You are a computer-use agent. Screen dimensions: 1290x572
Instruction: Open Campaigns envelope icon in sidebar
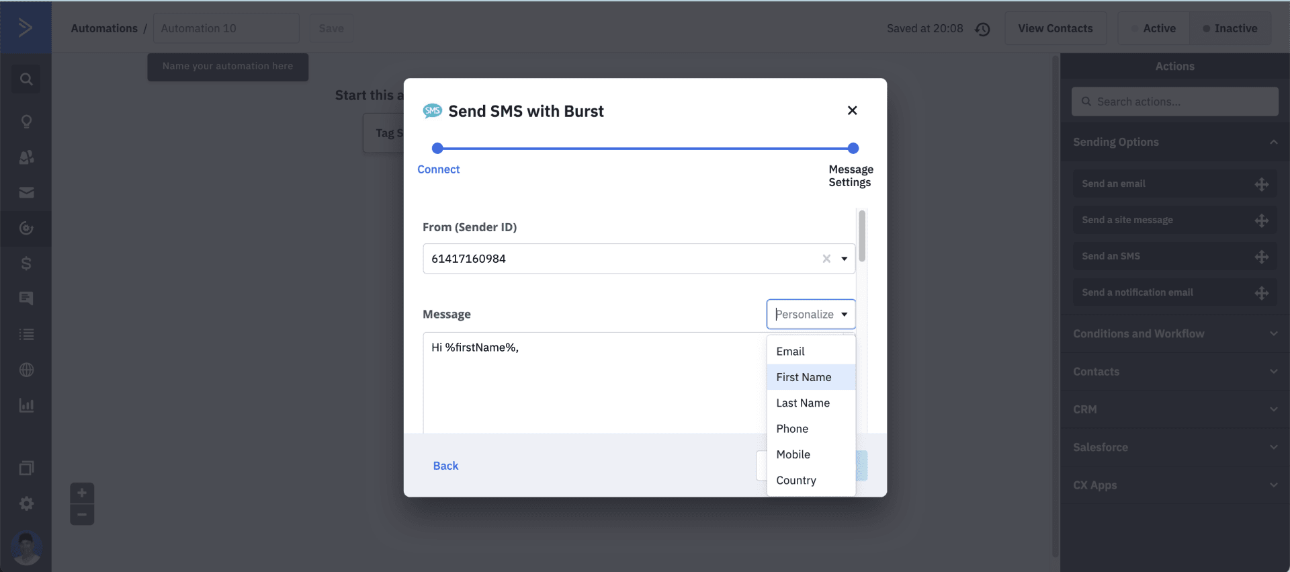[x=26, y=193]
